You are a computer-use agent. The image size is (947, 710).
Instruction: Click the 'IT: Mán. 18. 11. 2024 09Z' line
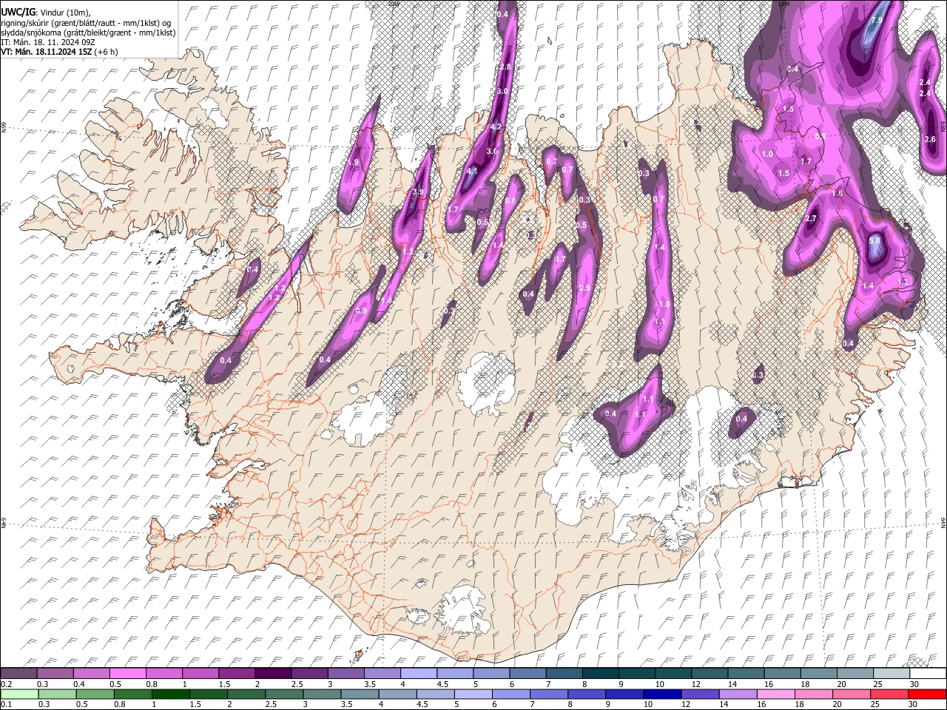48,42
